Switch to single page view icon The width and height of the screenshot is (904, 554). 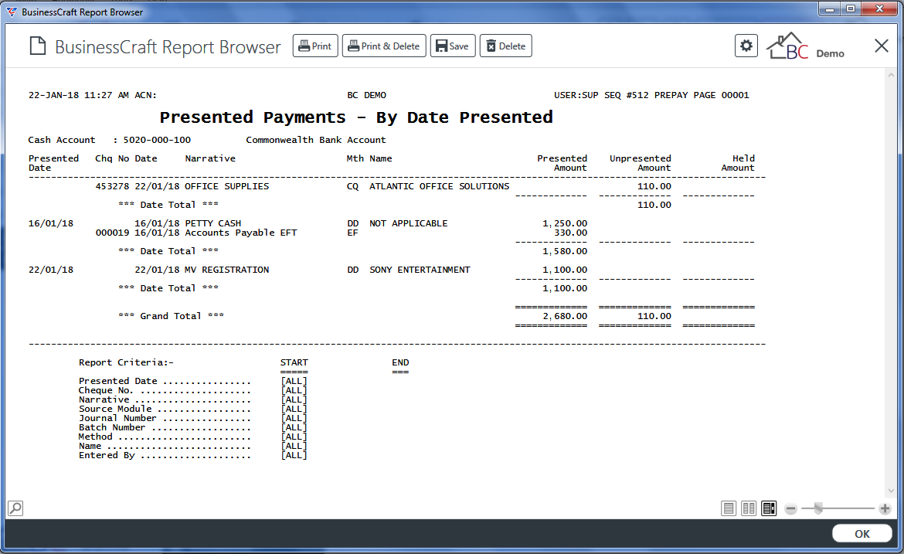(x=729, y=508)
